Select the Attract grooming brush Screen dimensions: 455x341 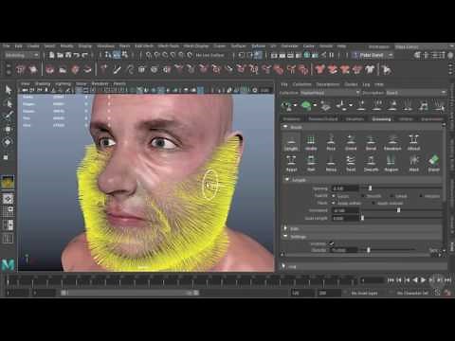pos(413,142)
